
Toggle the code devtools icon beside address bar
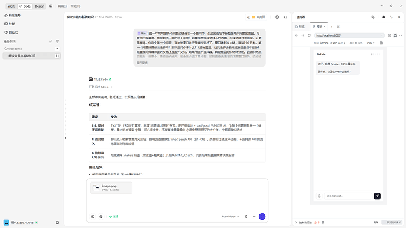(x=400, y=35)
